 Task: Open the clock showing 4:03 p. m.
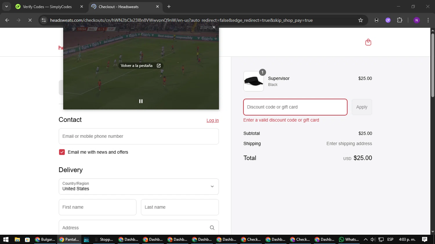pos(407,239)
